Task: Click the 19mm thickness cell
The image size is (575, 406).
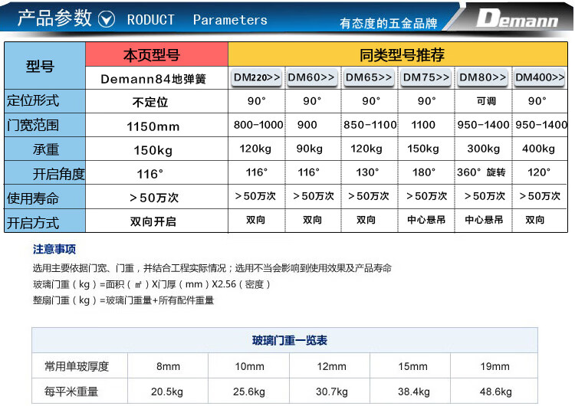Action: (x=495, y=366)
